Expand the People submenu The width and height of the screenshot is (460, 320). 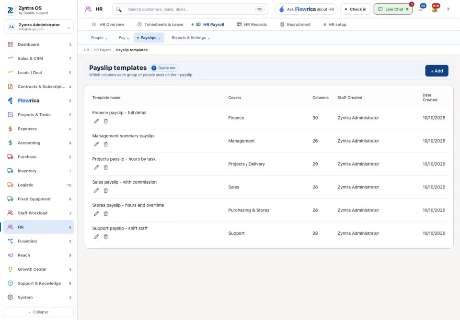click(x=99, y=38)
